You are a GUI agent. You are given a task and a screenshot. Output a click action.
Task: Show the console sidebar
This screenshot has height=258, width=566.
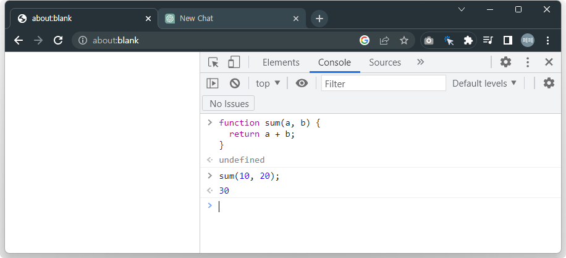point(213,84)
